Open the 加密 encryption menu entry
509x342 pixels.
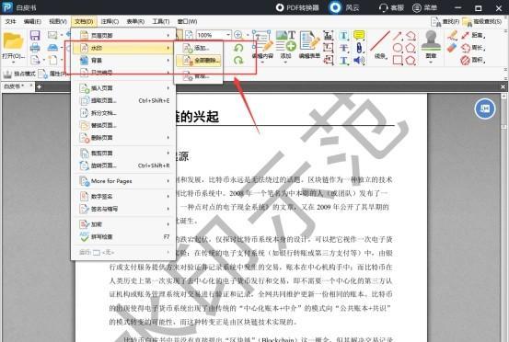123,224
